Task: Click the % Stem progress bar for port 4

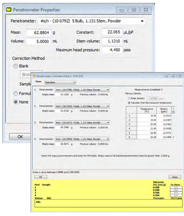Action: pyautogui.click(x=176, y=195)
